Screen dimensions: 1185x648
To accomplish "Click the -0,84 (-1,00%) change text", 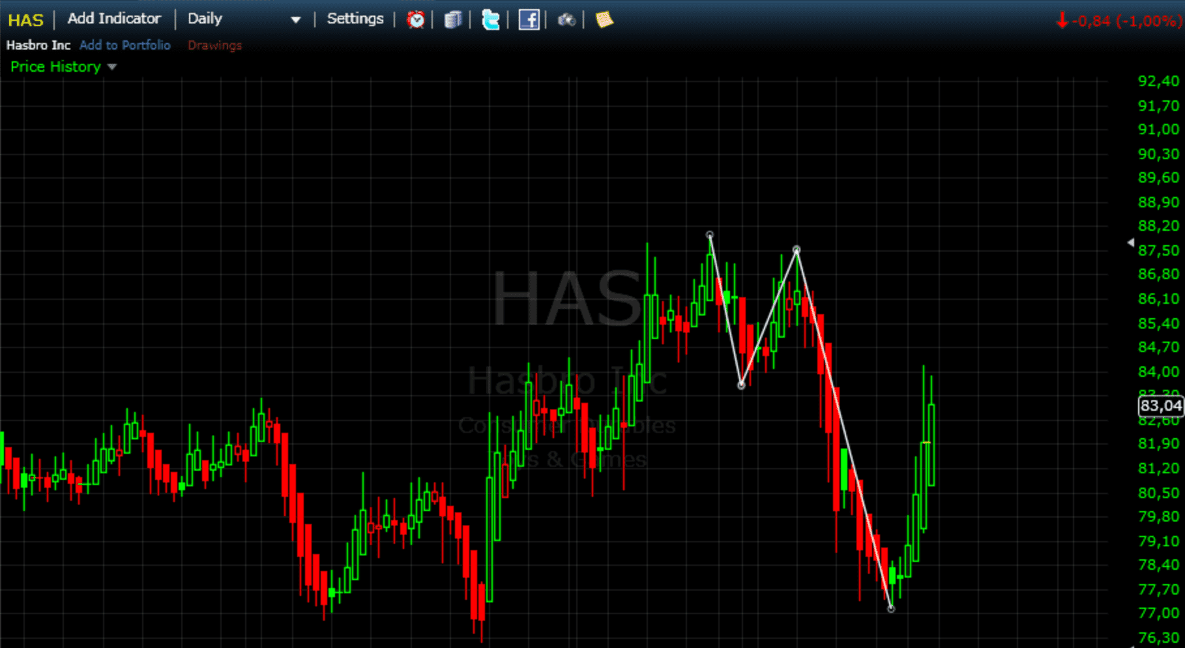I will 1127,21.
